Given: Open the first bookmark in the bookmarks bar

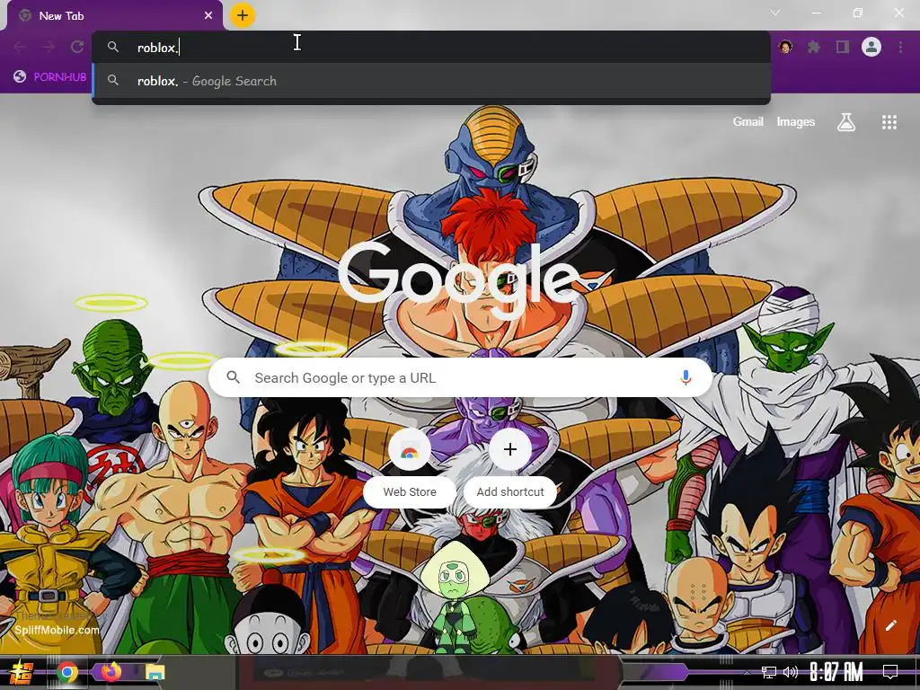Looking at the screenshot, I should 50,77.
